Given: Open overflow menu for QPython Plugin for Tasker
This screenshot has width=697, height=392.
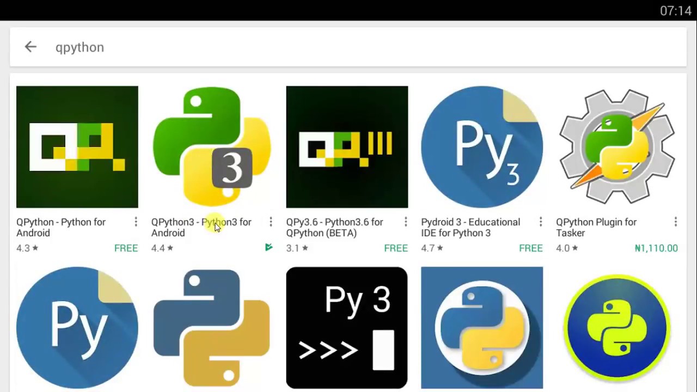Looking at the screenshot, I should tap(676, 222).
